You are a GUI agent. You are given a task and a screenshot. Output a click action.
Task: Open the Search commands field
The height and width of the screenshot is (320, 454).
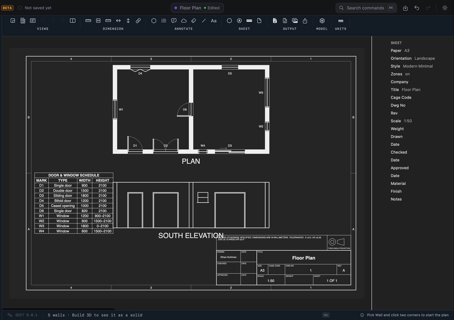click(x=366, y=8)
